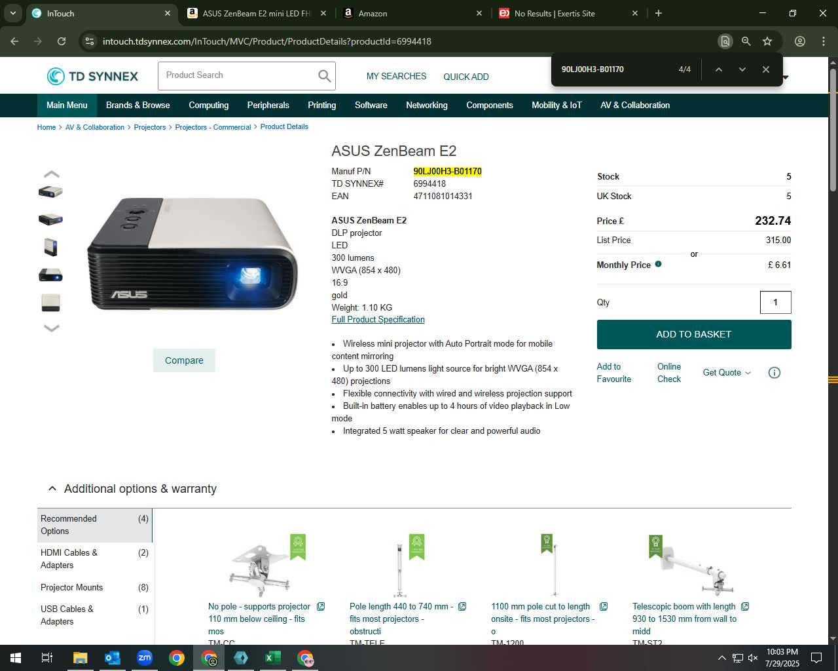Open Zoom from the taskbar
This screenshot has height=671, width=838.
point(145,658)
